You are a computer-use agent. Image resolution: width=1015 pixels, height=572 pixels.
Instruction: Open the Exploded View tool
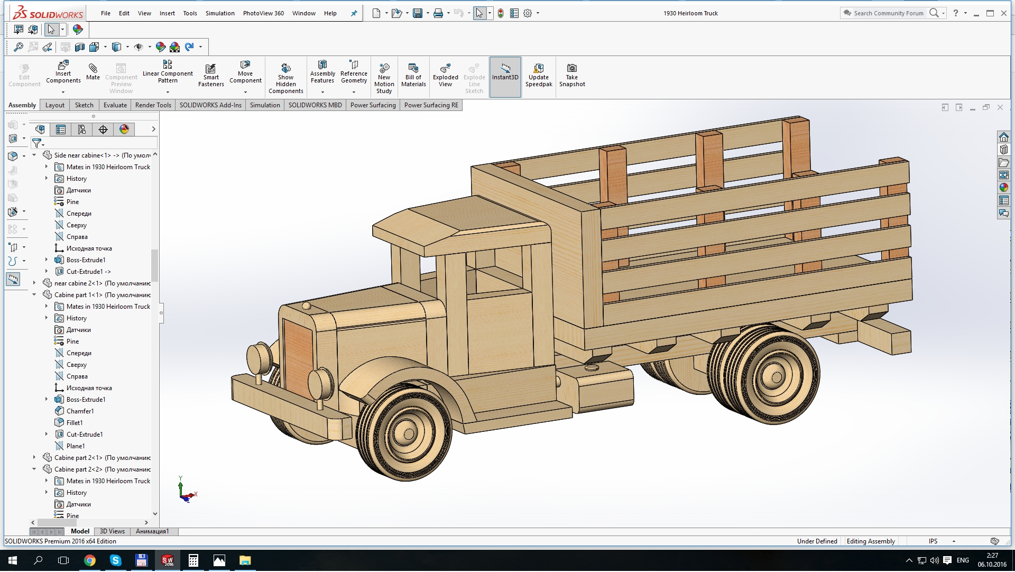point(445,69)
